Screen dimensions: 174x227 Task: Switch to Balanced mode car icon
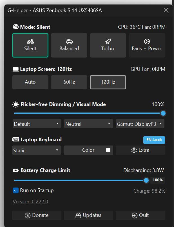pyautogui.click(x=69, y=41)
